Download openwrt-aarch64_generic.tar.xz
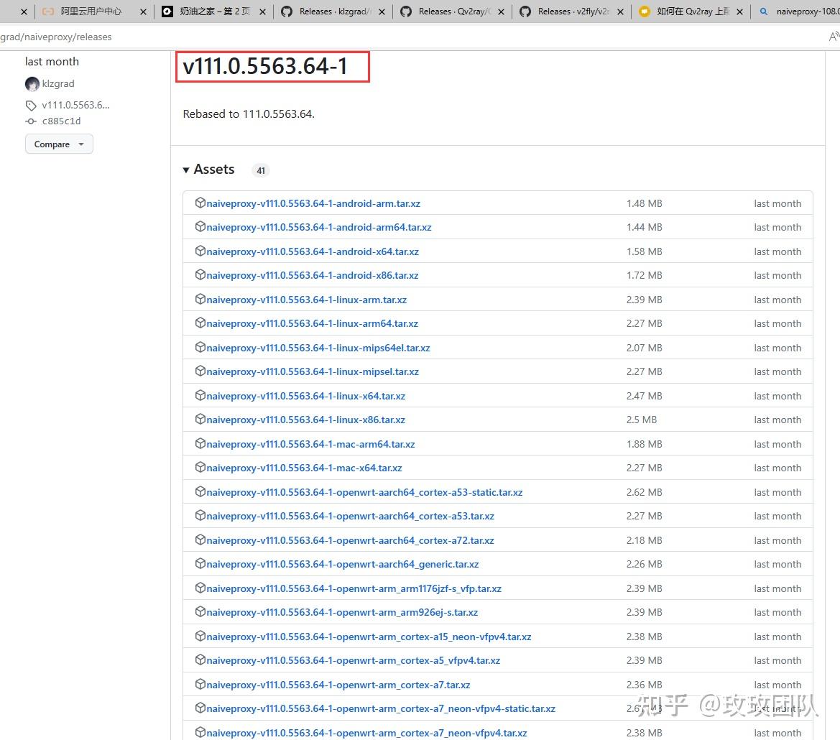Viewport: 840px width, 740px height. 343,565
